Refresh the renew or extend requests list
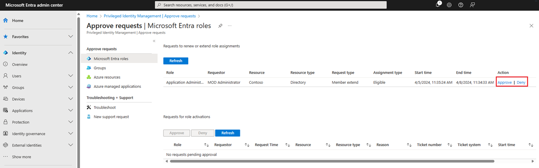539x168 pixels. (x=176, y=61)
